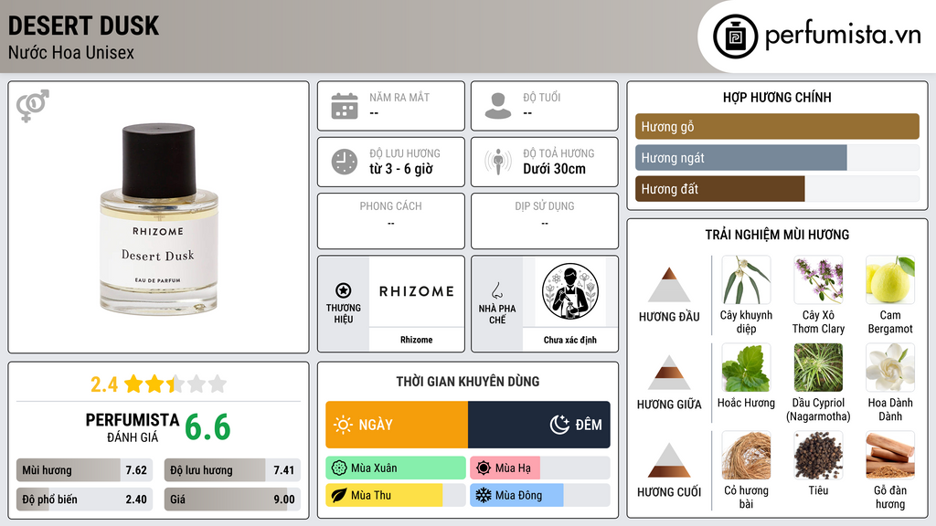Click the middle note pyramid icon Hương giữa
This screenshot has height=526, width=936.
coord(669,373)
